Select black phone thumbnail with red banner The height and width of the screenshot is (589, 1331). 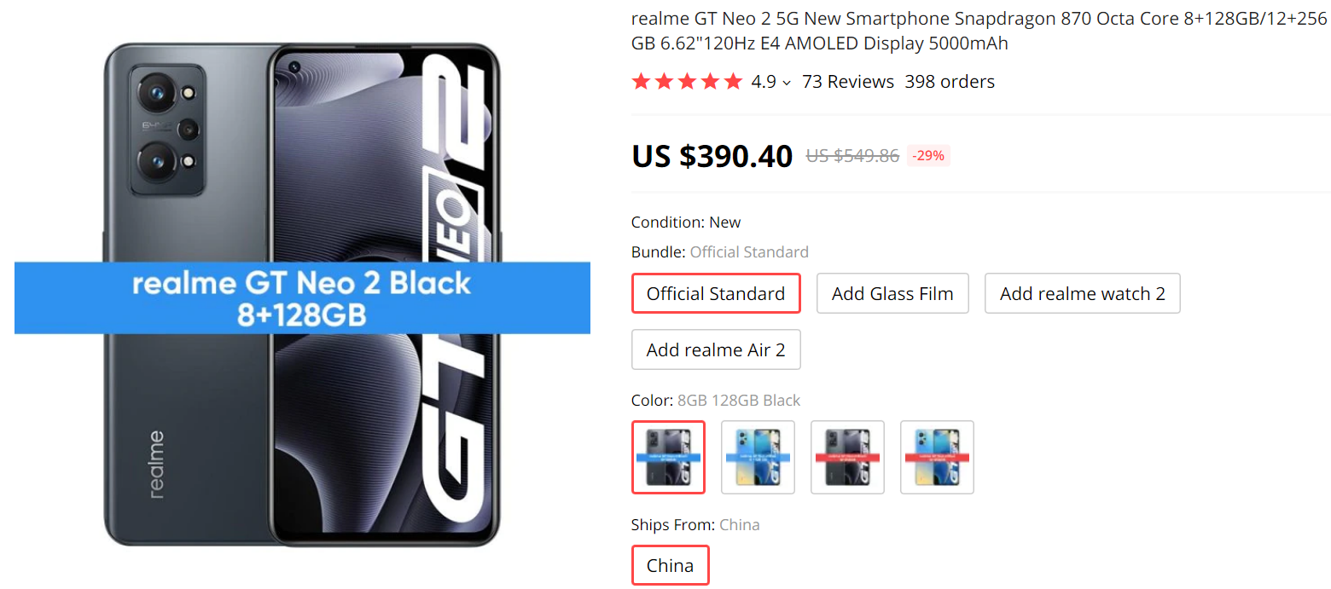pyautogui.click(x=847, y=457)
